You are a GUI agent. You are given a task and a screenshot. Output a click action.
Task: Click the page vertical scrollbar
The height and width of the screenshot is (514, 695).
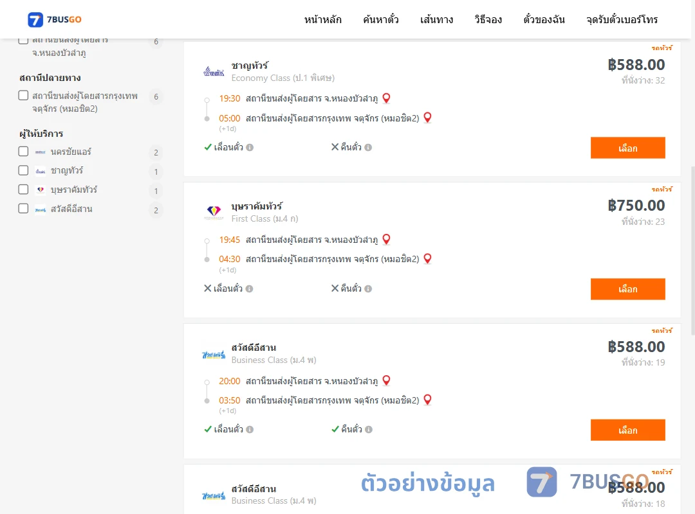click(x=693, y=250)
